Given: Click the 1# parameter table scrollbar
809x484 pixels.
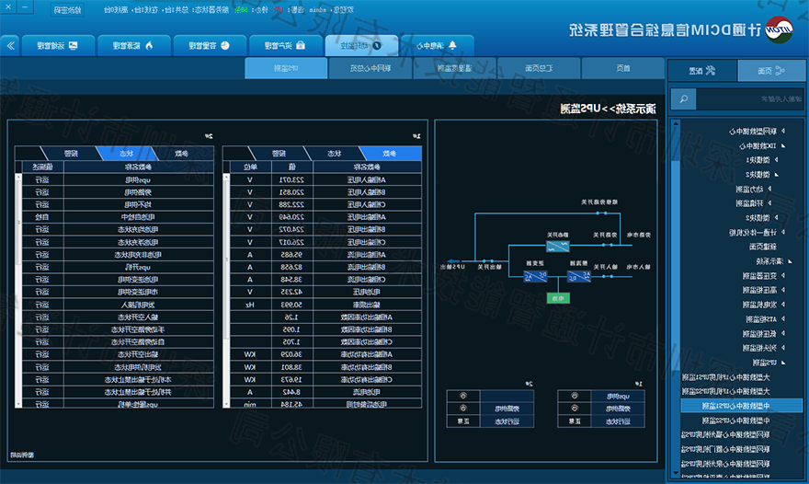Looking at the screenshot, I should click(228, 276).
